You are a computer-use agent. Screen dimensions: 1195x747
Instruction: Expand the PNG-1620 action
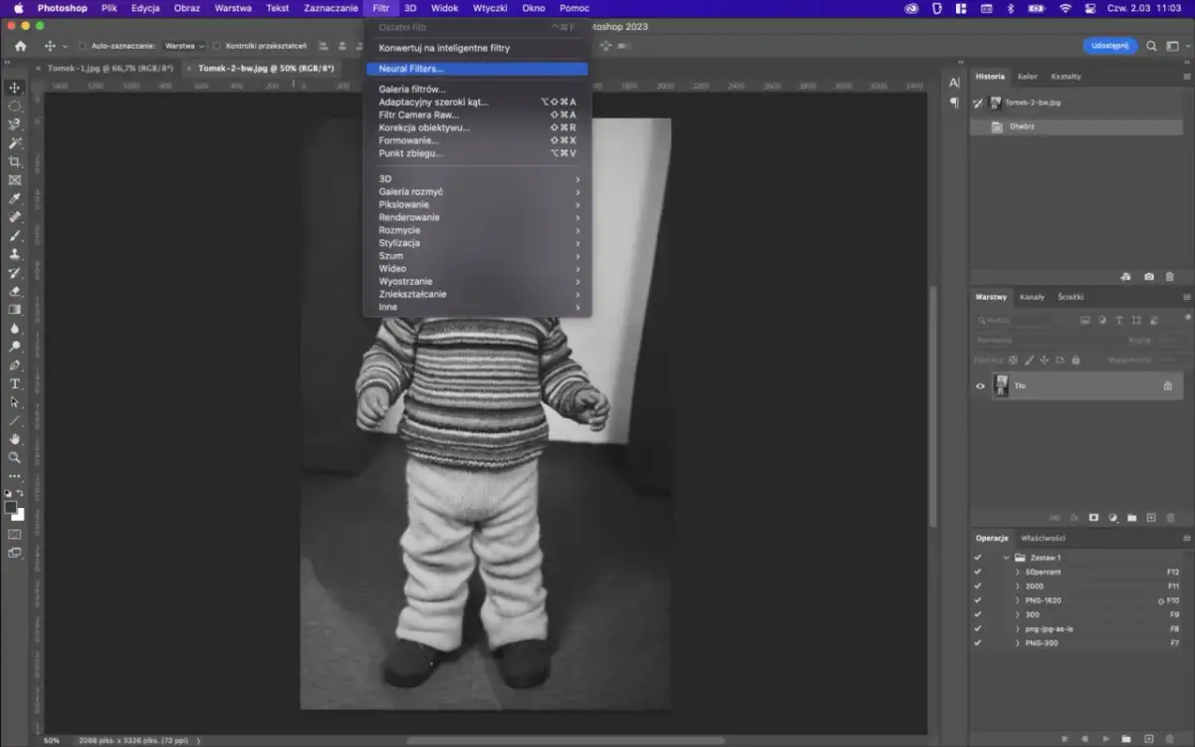(x=1017, y=601)
